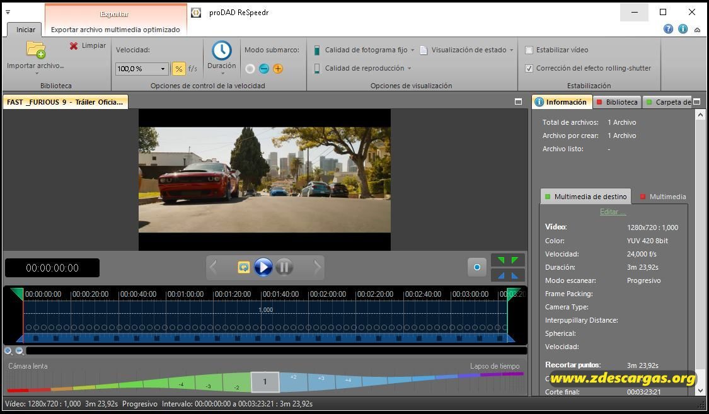Open the help question mark icon
Viewport: 709px width, 414px height.
click(x=668, y=29)
